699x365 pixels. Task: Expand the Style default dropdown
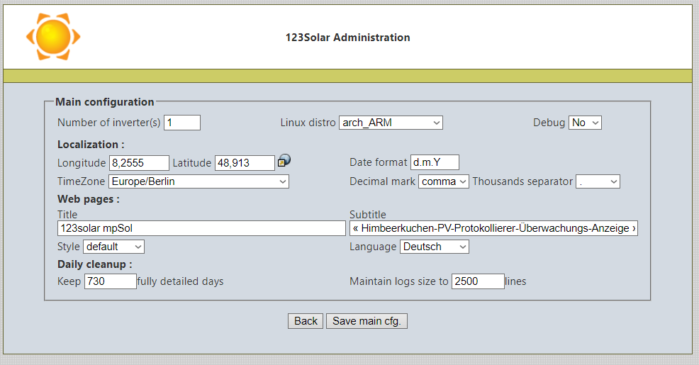point(113,247)
